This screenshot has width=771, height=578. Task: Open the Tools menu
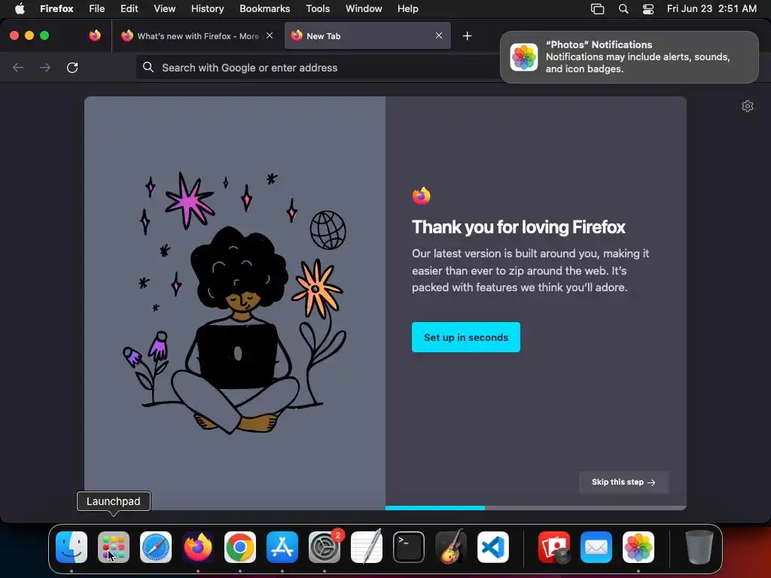318,8
